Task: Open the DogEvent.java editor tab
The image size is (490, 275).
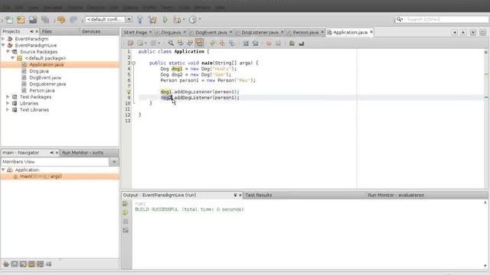Action: pyautogui.click(x=211, y=32)
